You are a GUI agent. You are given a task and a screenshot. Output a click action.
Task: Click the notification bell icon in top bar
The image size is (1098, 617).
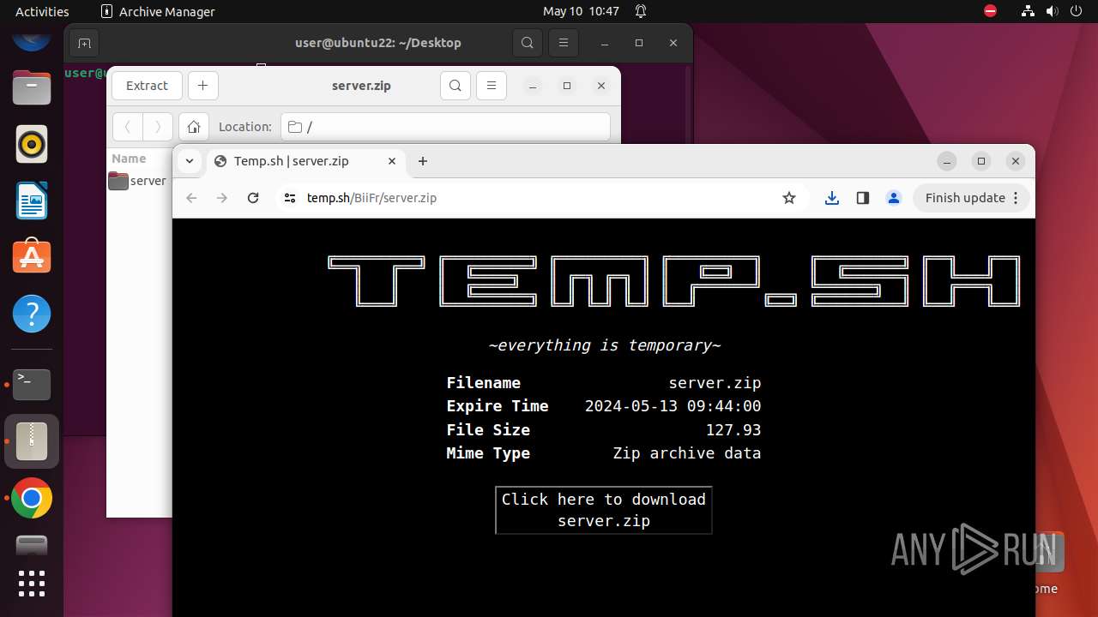point(641,11)
